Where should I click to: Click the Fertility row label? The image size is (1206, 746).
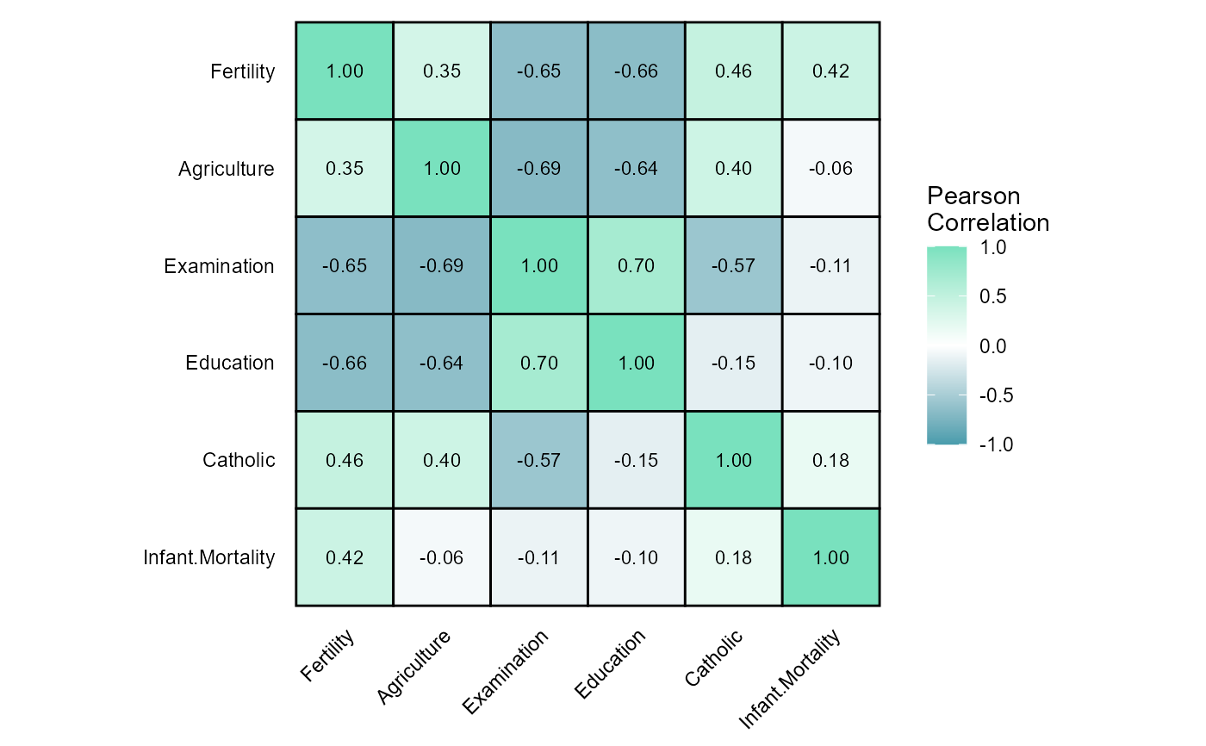coord(242,71)
